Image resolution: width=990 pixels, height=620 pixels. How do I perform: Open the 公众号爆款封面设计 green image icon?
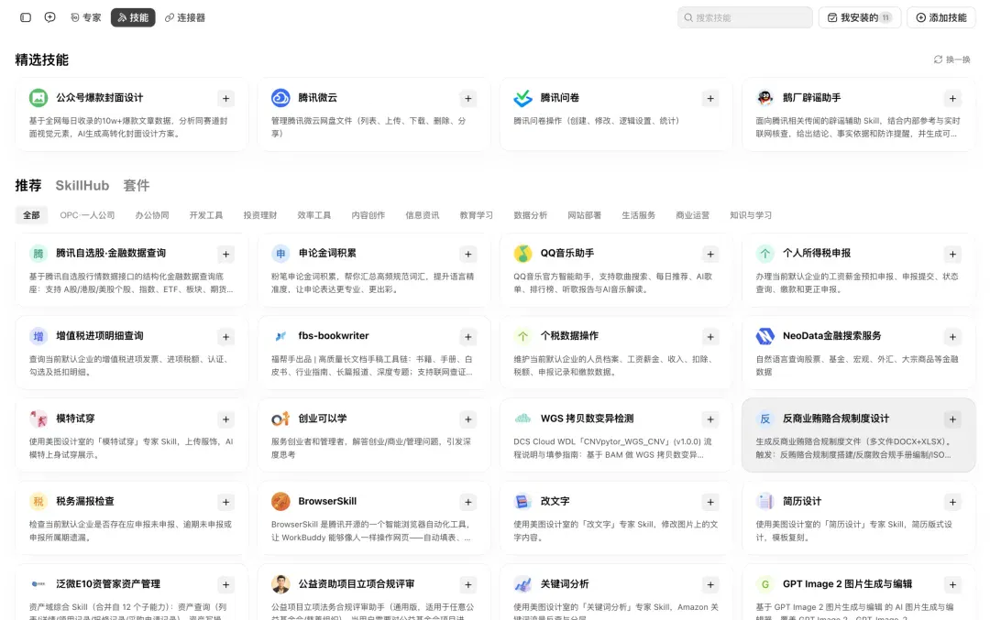coord(38,98)
